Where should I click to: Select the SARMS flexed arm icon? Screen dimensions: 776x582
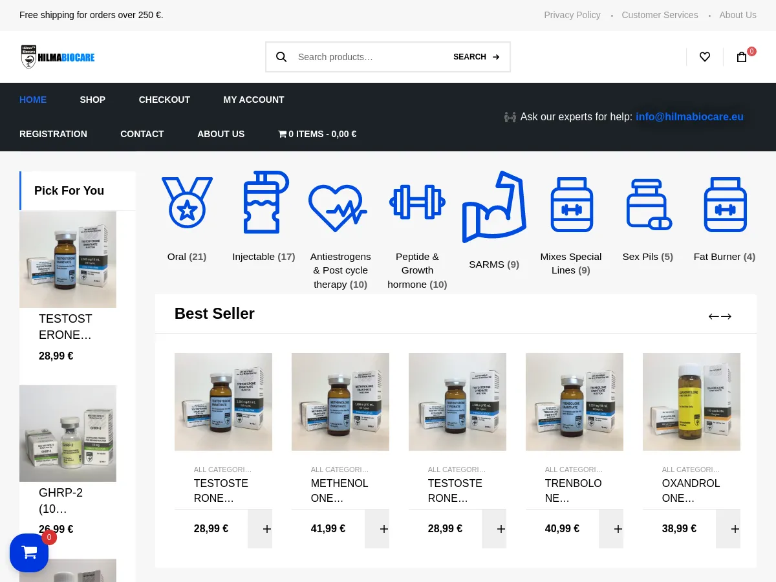click(494, 208)
